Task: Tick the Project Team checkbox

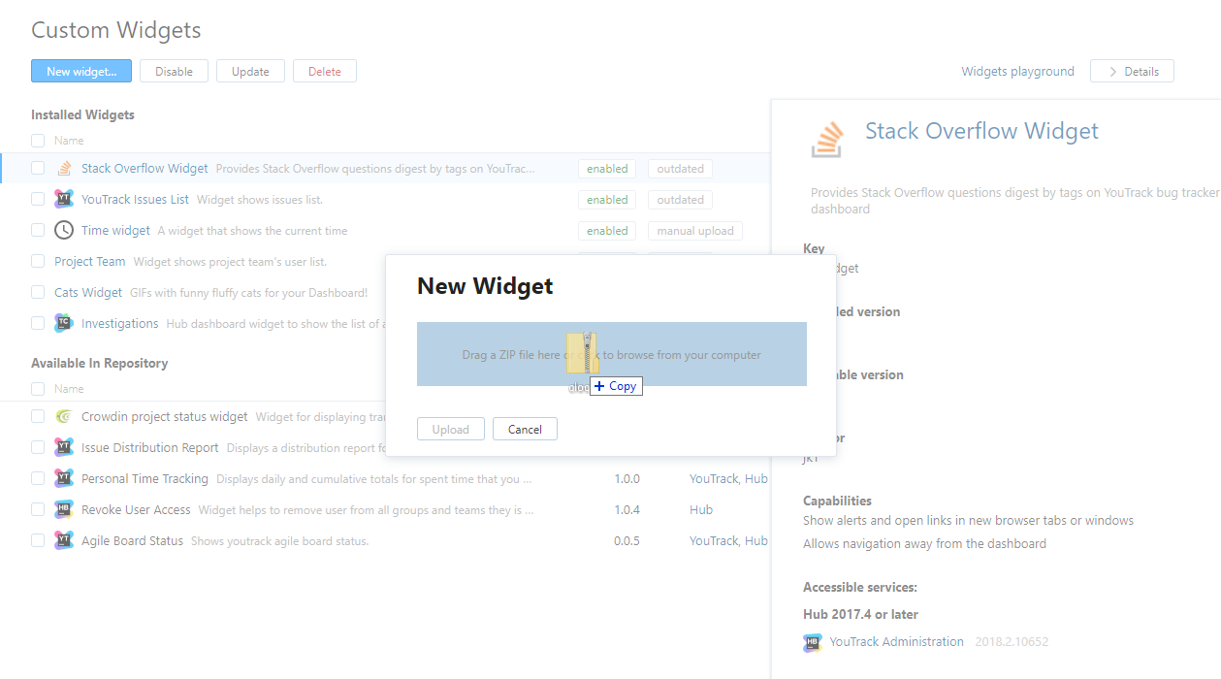Action: click(38, 261)
